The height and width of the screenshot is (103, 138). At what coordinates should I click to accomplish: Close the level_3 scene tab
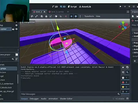pos(45,12)
